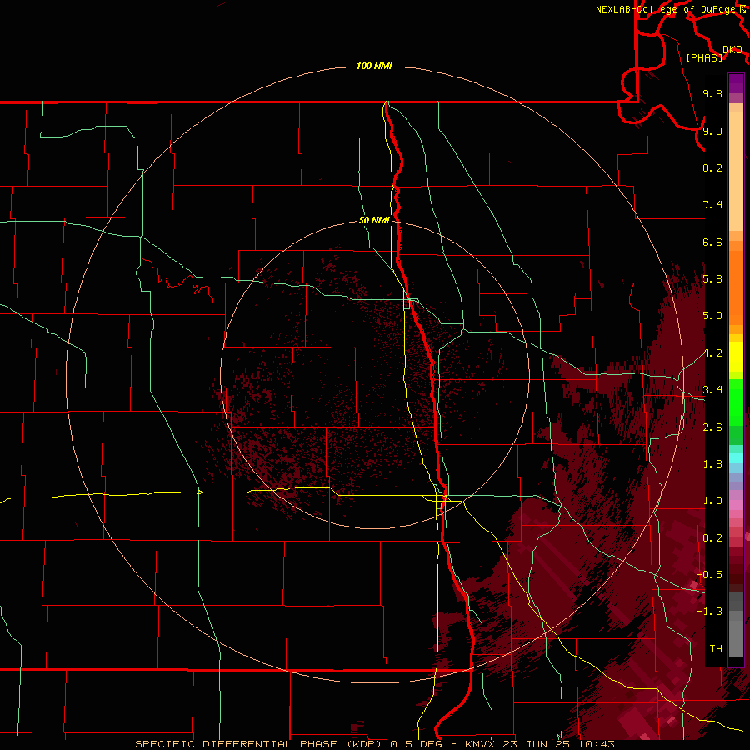Image resolution: width=750 pixels, height=750 pixels.
Task: Click the 'DKD' legend label
Action: (x=732, y=50)
